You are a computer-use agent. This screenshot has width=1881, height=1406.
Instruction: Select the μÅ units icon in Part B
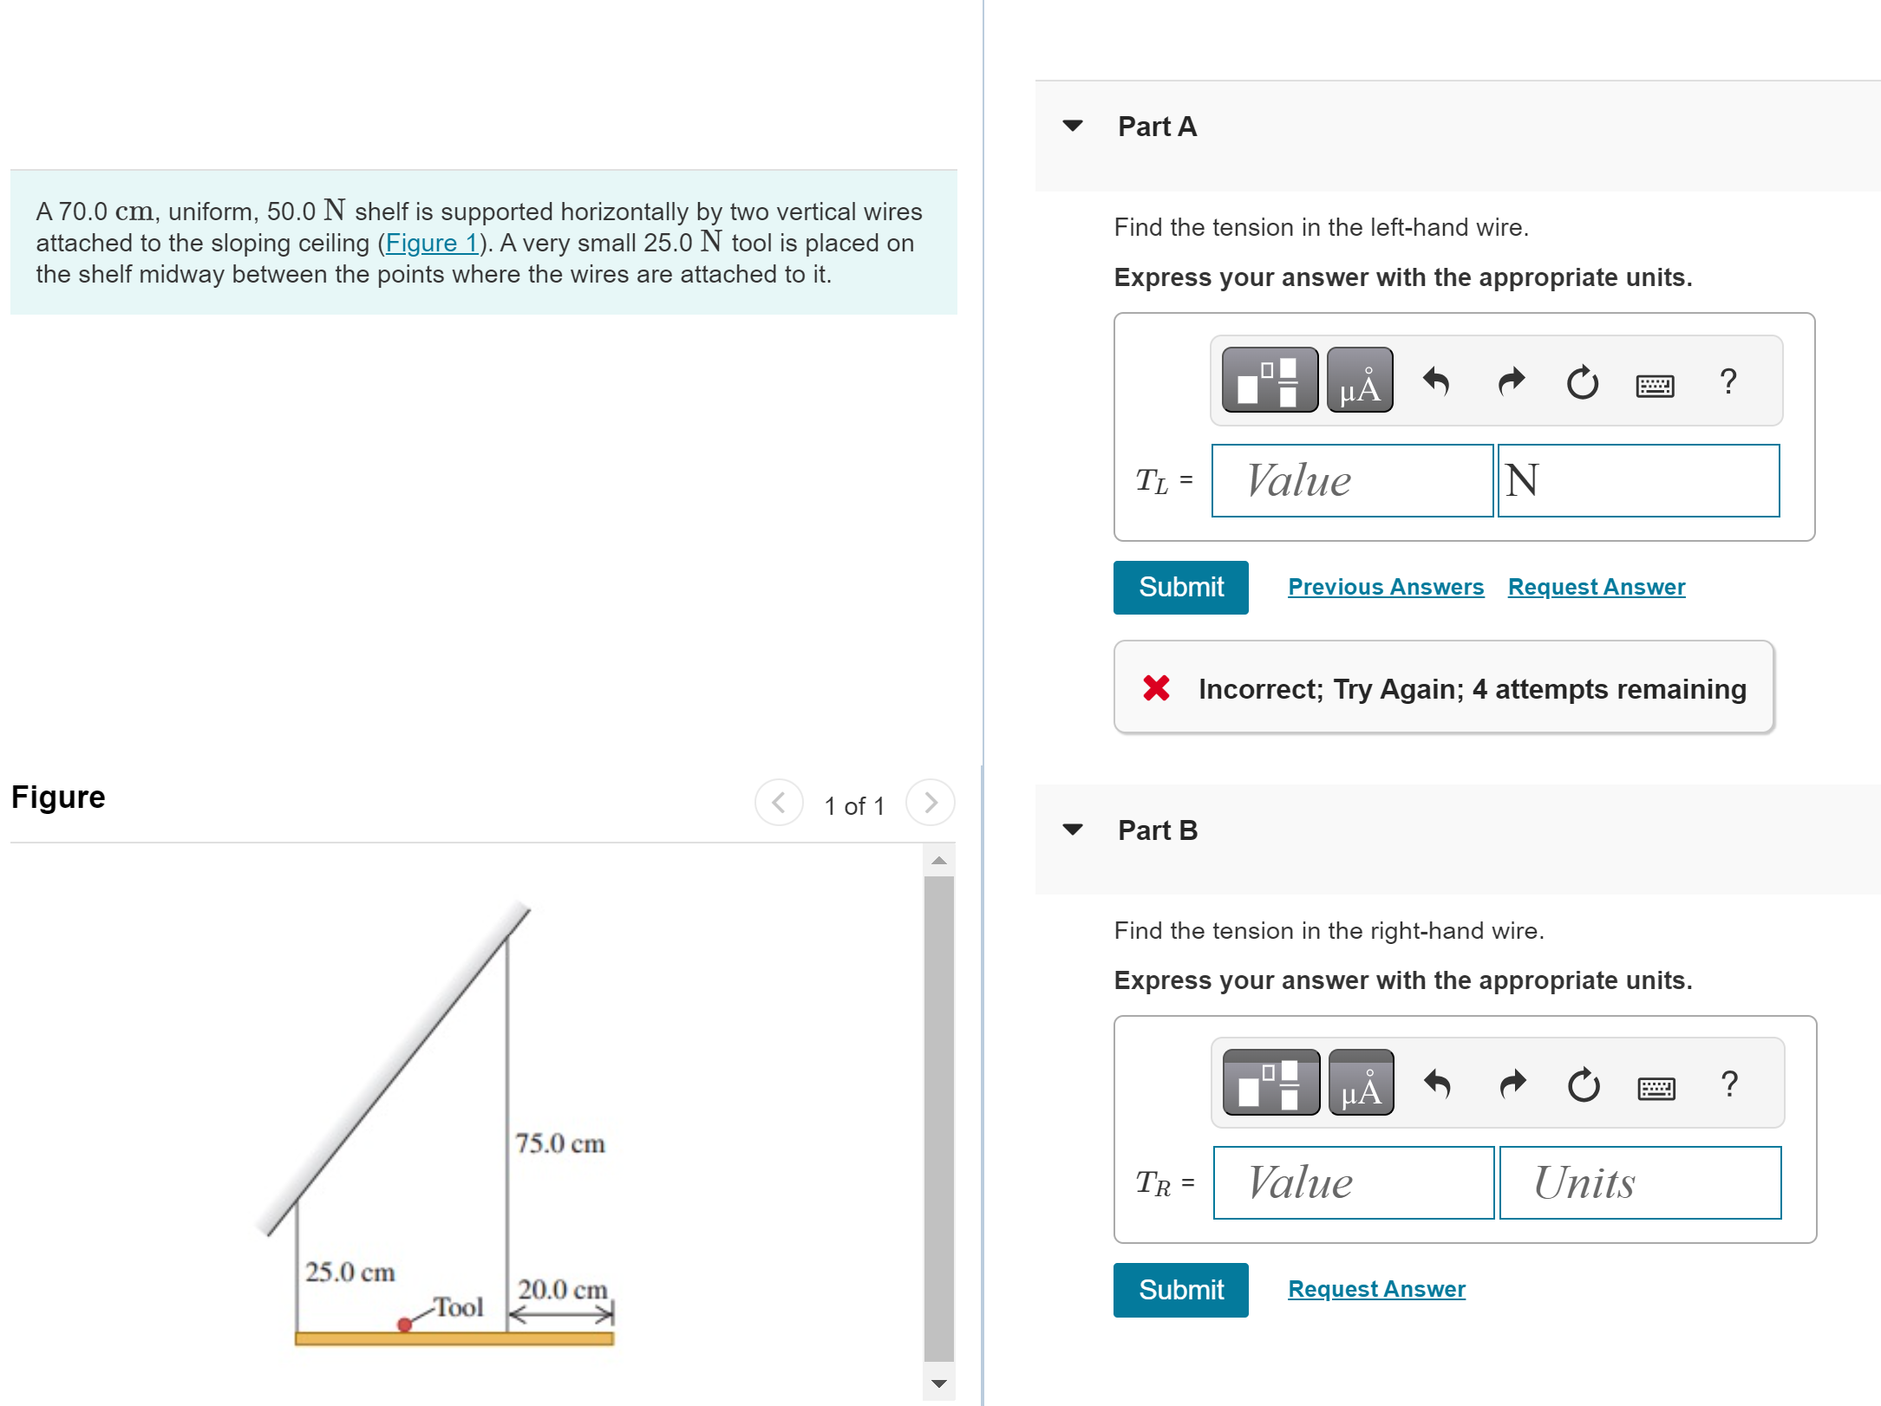[x=1360, y=1083]
